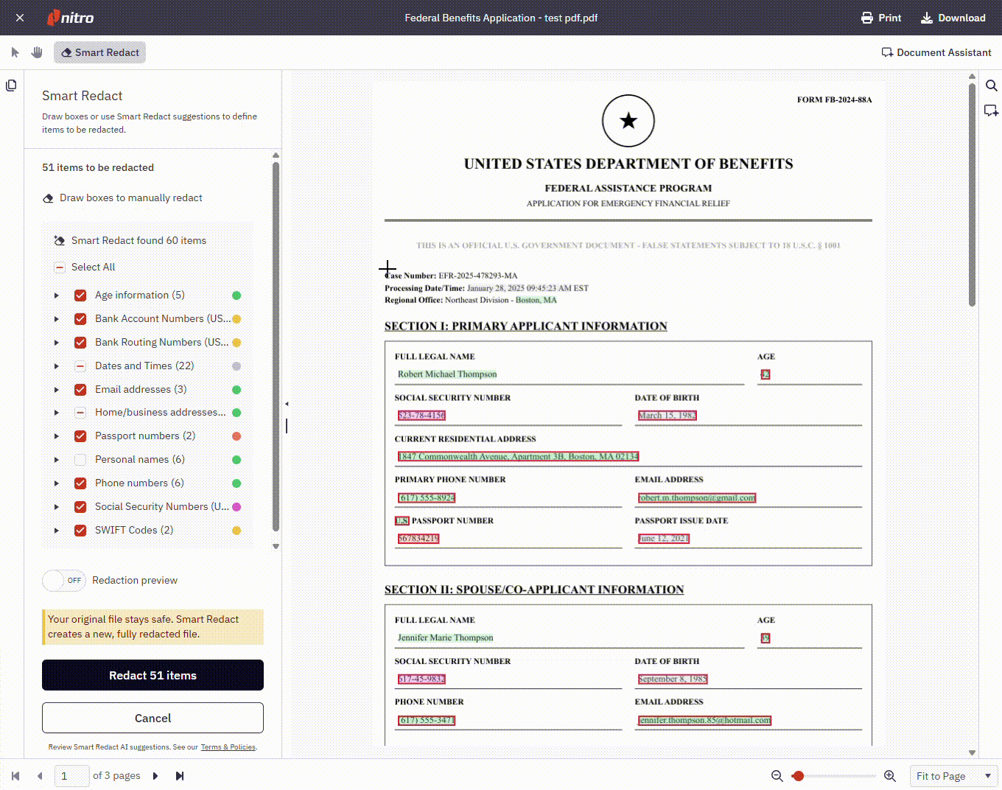
Task: Select the hand pan tool
Action: coord(37,52)
